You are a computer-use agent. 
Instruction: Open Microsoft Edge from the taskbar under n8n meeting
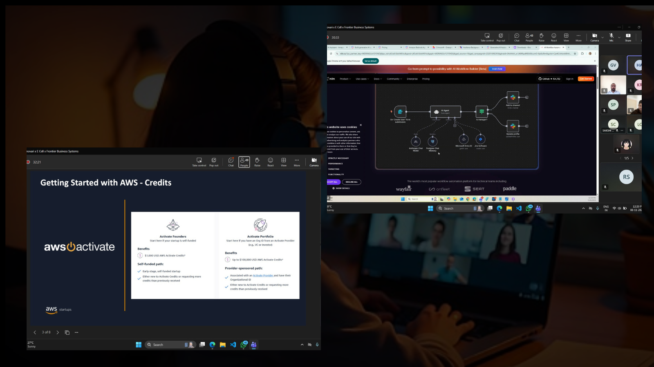(x=499, y=208)
